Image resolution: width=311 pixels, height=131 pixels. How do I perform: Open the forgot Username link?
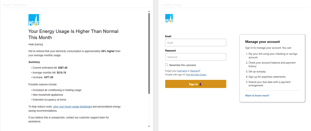click(x=182, y=71)
